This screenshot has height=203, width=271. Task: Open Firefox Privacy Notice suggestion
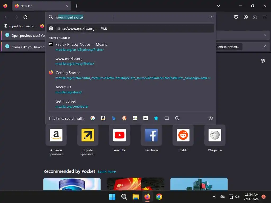pos(131,47)
